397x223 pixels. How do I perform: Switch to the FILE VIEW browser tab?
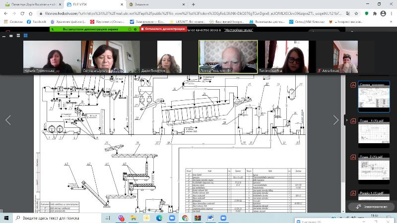coord(94,4)
